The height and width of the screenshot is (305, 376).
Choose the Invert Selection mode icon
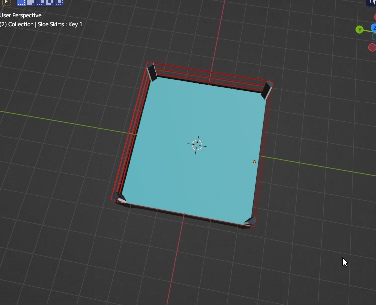49,2
